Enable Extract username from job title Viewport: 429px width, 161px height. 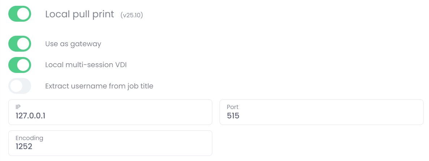pos(20,86)
